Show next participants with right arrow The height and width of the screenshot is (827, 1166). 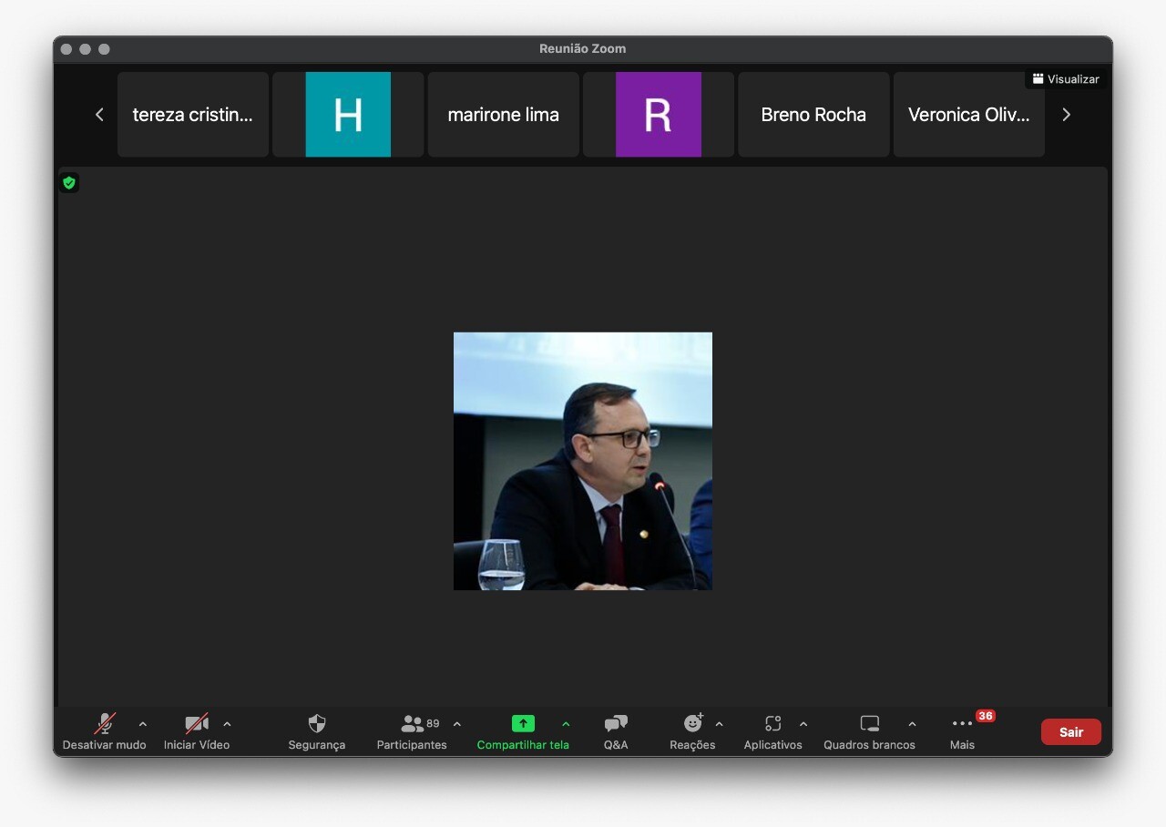point(1066,115)
